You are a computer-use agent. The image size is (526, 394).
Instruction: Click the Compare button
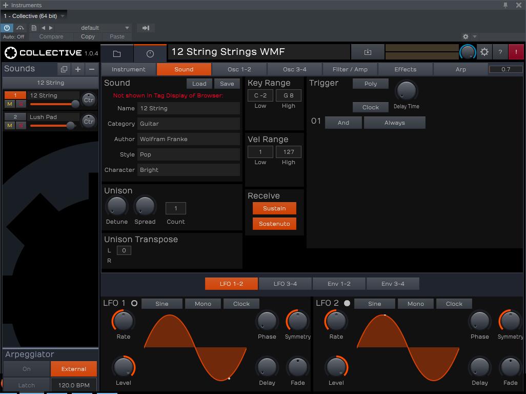coord(51,36)
